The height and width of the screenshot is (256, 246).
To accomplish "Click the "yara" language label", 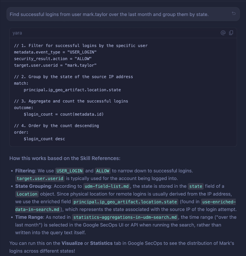I will 17,33.
